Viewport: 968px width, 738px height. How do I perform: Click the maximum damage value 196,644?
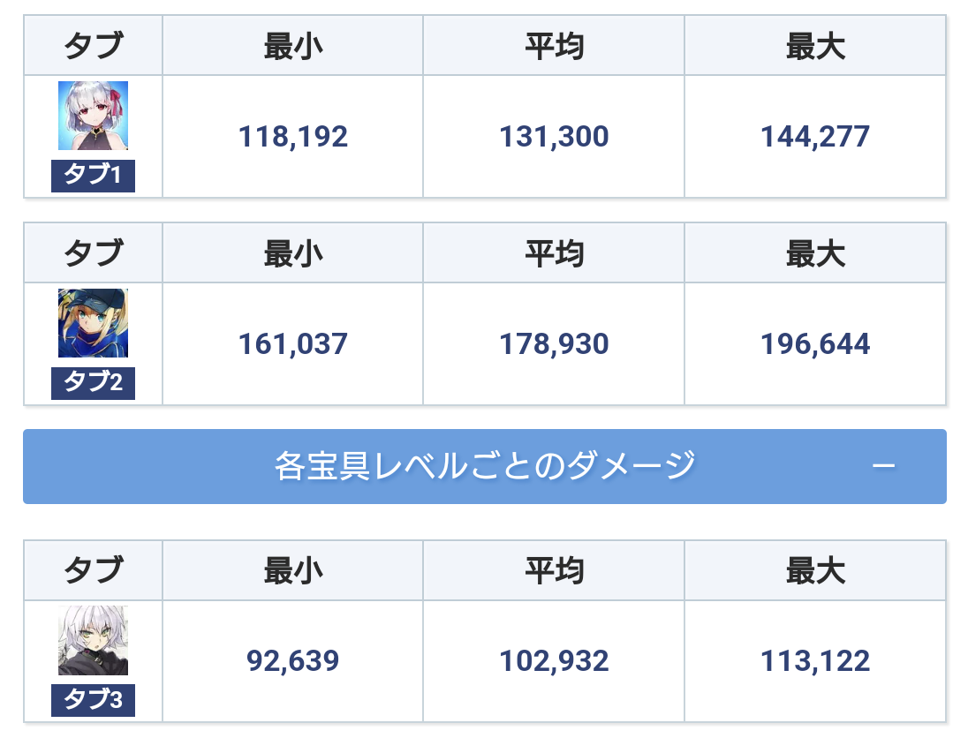pos(815,344)
